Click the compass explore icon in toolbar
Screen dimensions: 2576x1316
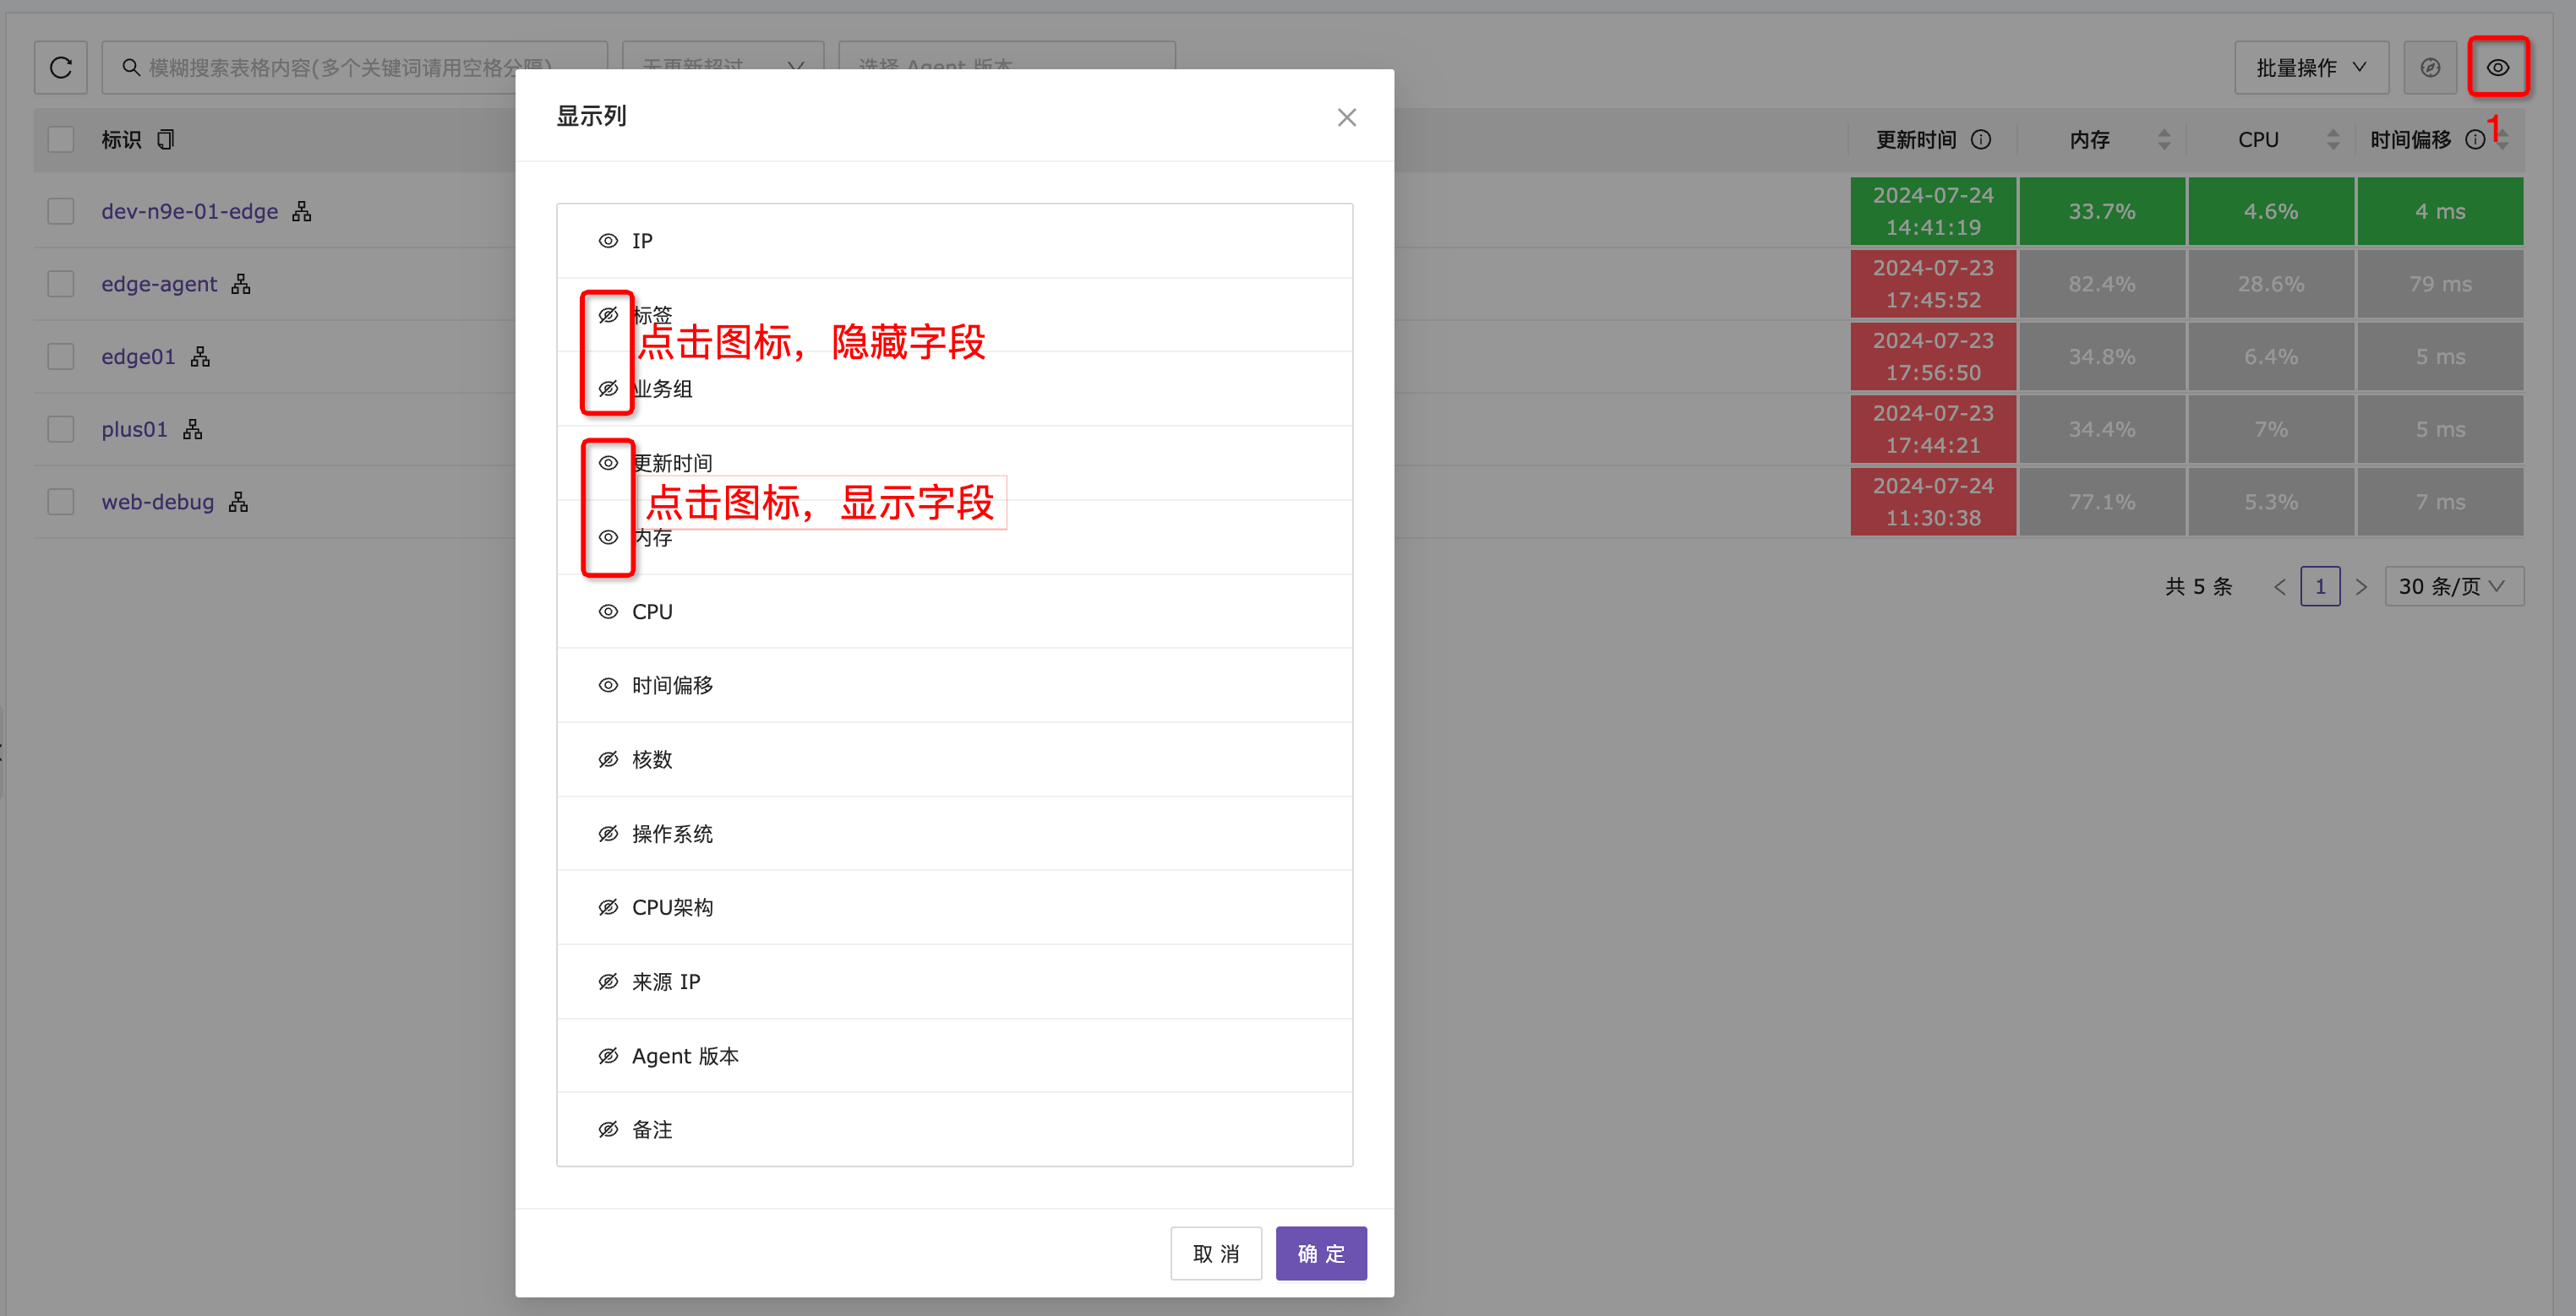click(2430, 67)
